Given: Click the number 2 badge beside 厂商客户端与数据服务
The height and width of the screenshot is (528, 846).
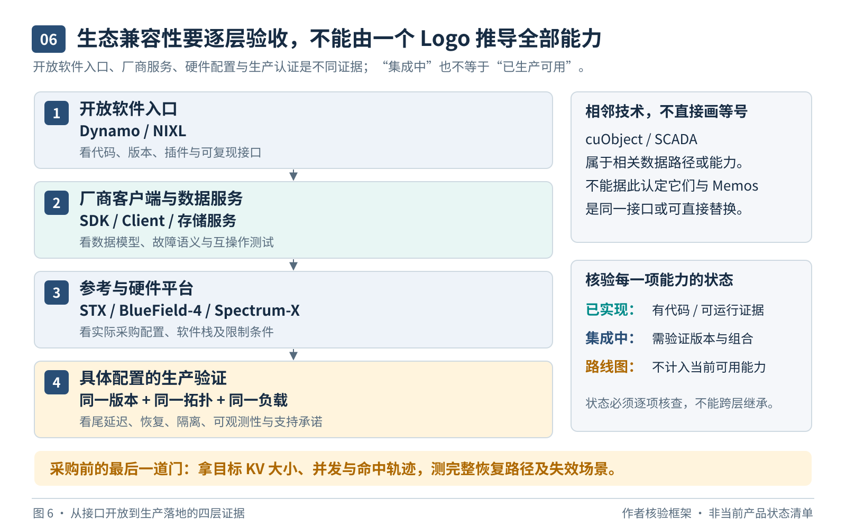Looking at the screenshot, I should click(x=57, y=203).
